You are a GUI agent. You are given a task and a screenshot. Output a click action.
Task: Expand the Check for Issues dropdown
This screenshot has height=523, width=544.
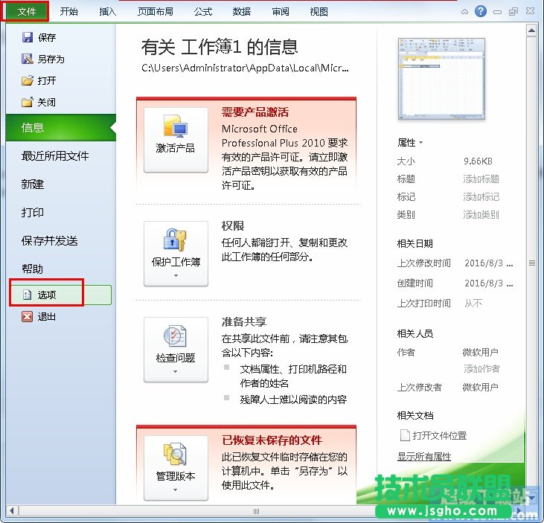(x=176, y=349)
